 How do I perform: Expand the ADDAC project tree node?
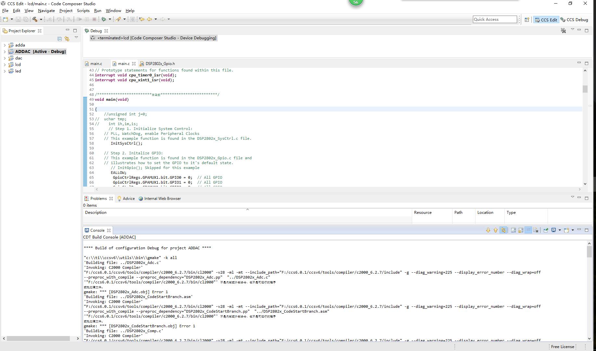click(5, 52)
